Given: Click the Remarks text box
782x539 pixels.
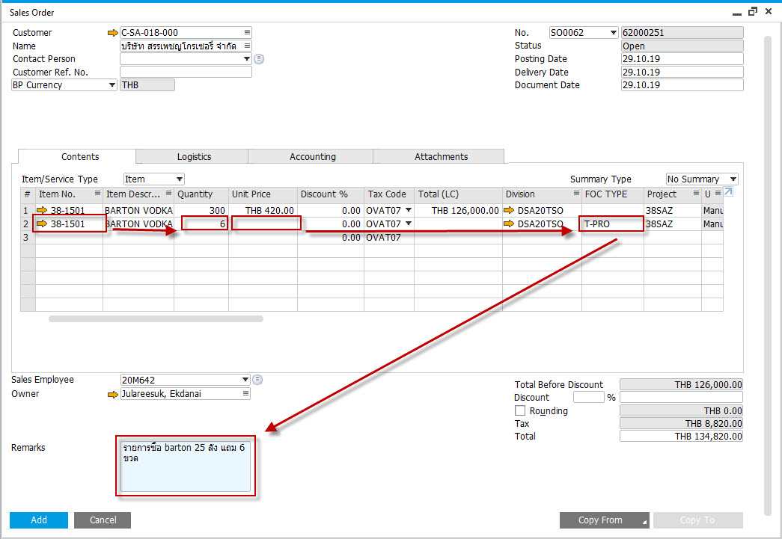Looking at the screenshot, I should tap(186, 466).
